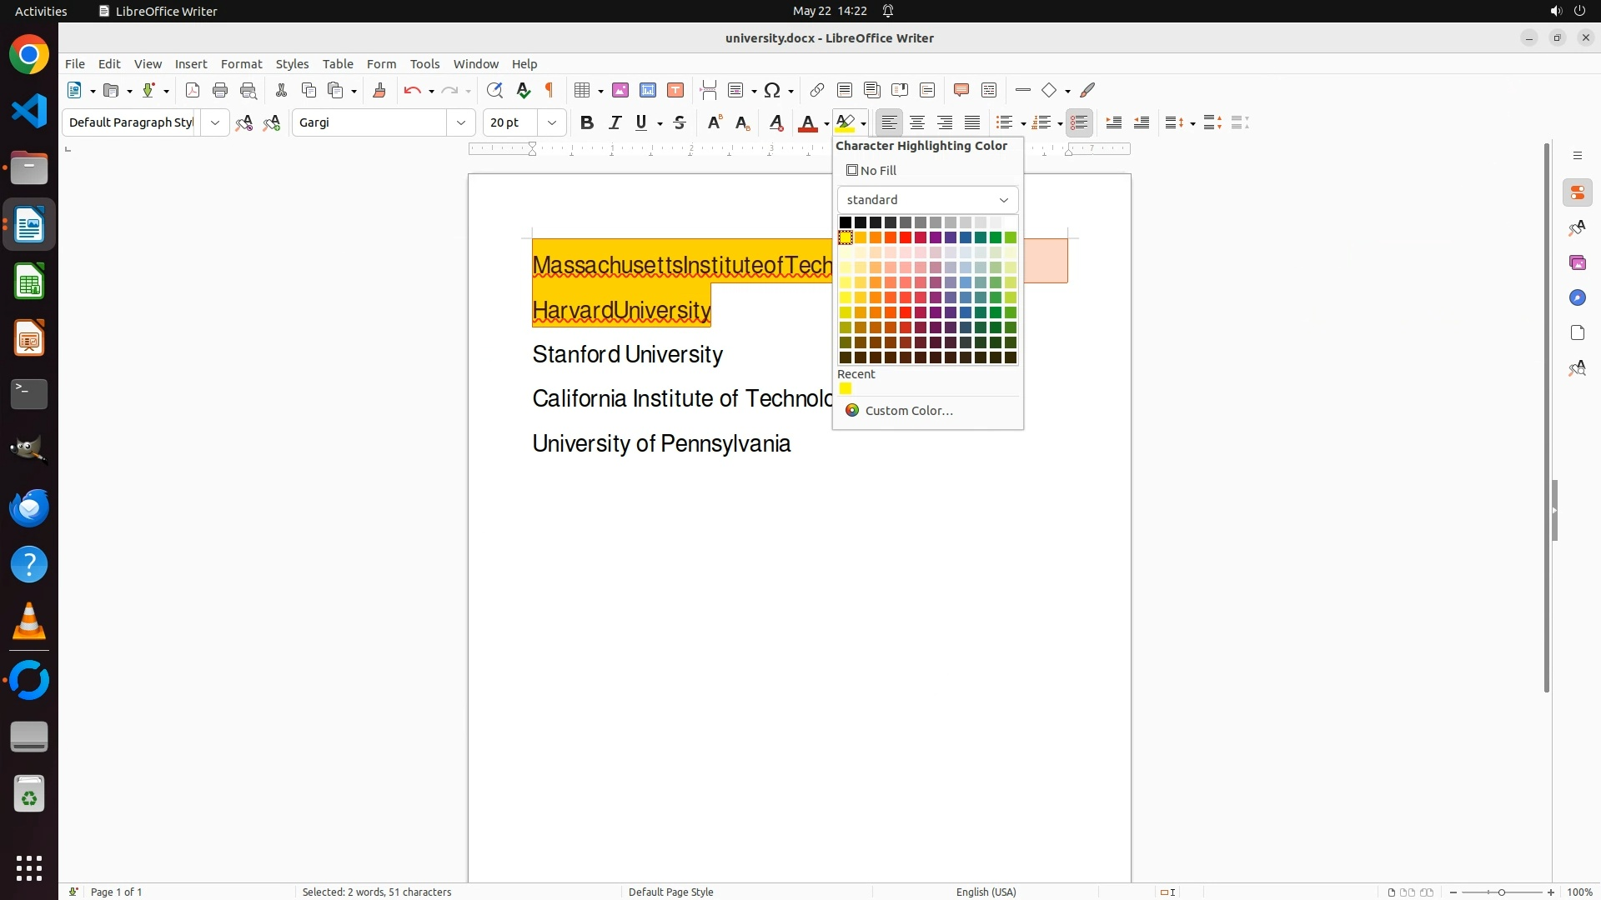Viewport: 1601px width, 900px height.
Task: Click the Export as PDF icon
Action: (193, 90)
